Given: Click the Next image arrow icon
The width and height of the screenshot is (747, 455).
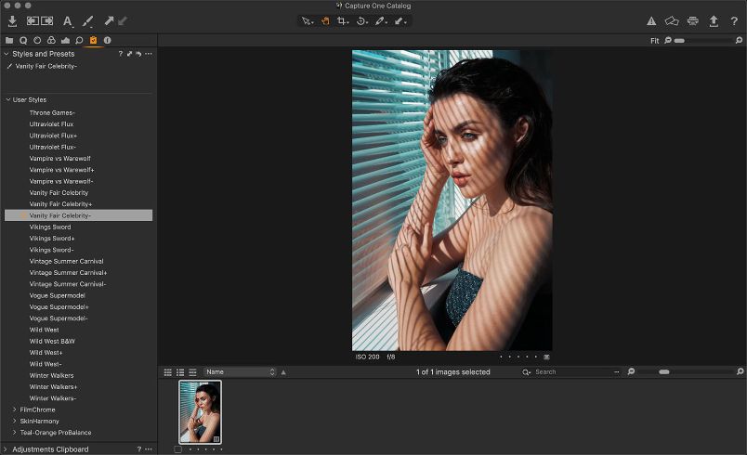Looking at the screenshot, I should [x=47, y=21].
